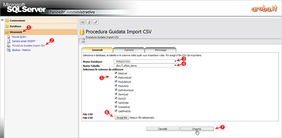Click the Pannello Amministrativo header text
282x138 pixels.
(72, 12)
